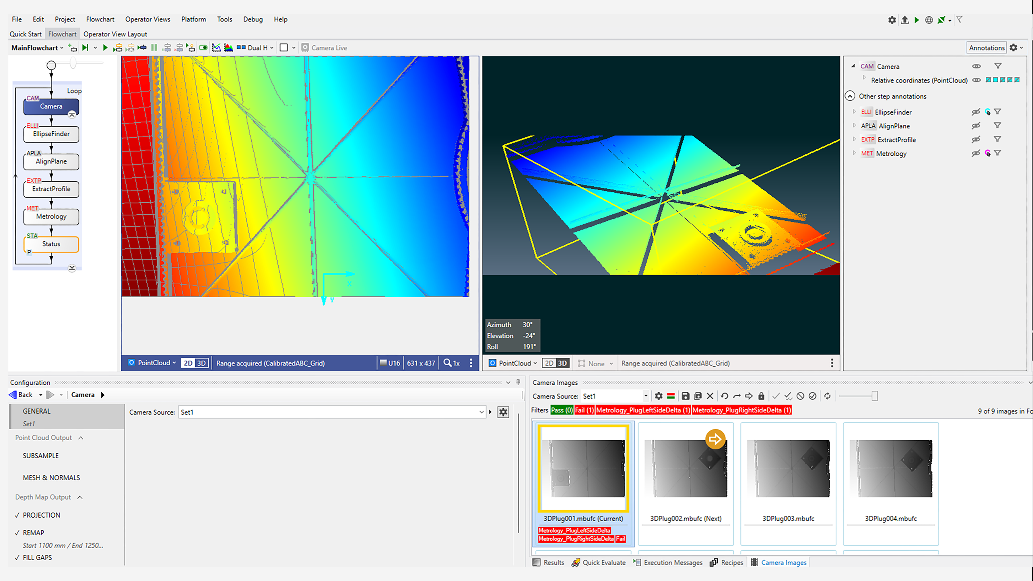The width and height of the screenshot is (1033, 581).
Task: Show the EllipseFinder annotation visibility
Action: 976,112
